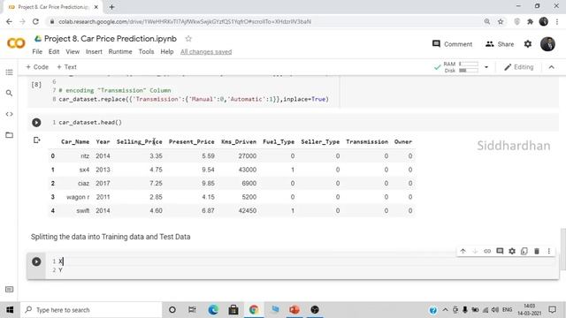Run the cell containing X and Y

(36, 261)
